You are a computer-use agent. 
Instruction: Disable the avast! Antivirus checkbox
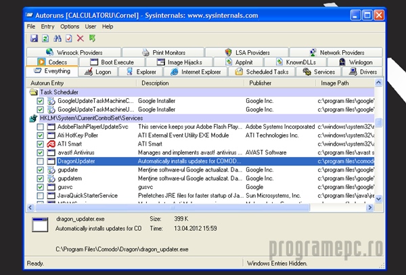40,152
